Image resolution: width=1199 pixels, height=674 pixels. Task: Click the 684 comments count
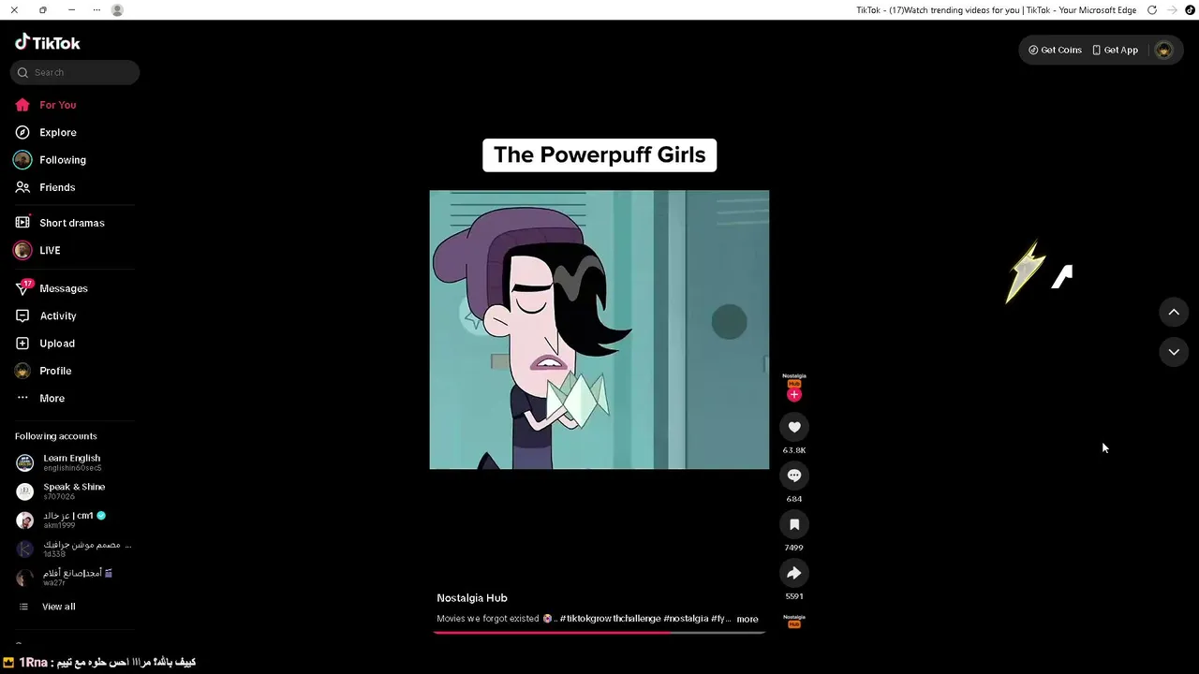pos(794,499)
